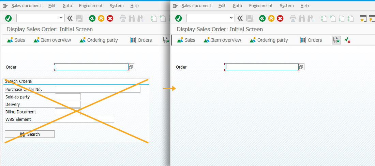The height and width of the screenshot is (166, 375).
Task: Click Last Page icon in right window
Action: pos(350,18)
